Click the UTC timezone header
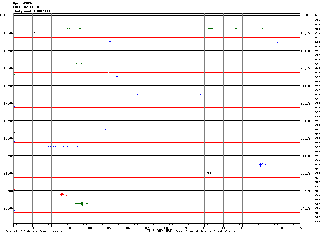321x235 pixels. (x=306, y=15)
